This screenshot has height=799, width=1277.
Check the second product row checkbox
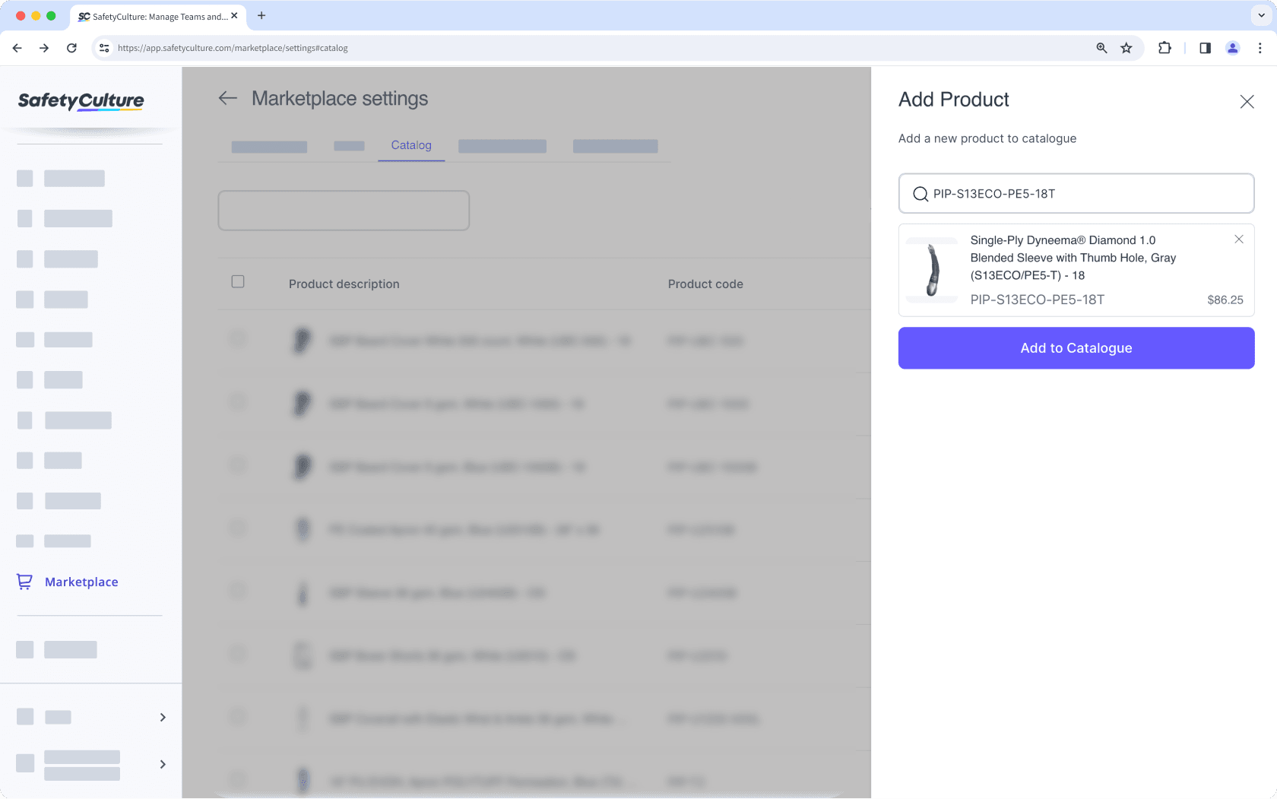[x=238, y=403]
